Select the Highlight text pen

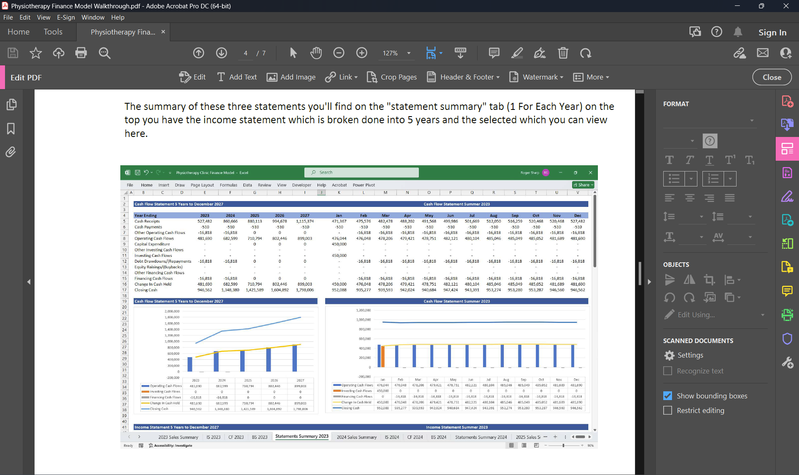click(517, 53)
